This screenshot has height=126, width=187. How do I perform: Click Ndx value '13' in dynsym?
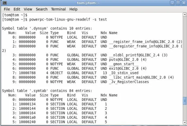click(x=105, y=73)
